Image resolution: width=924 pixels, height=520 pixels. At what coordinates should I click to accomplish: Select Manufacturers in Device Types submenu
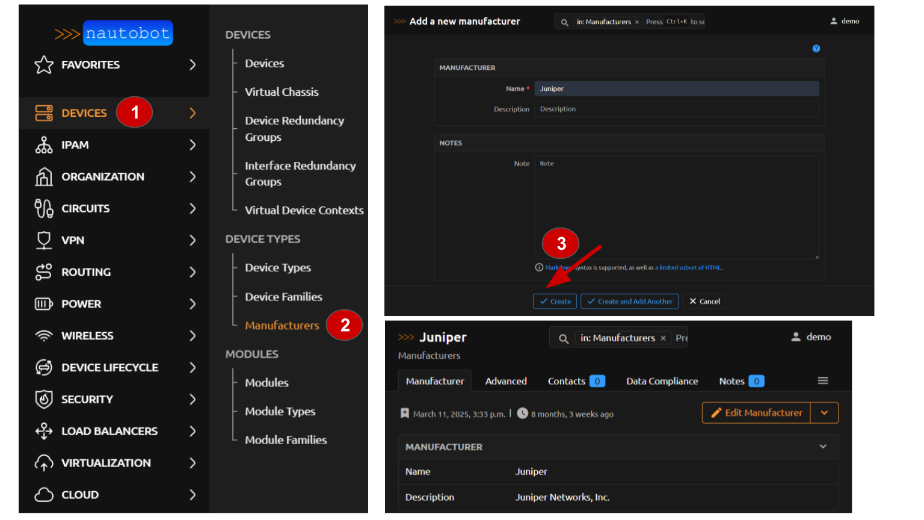282,326
